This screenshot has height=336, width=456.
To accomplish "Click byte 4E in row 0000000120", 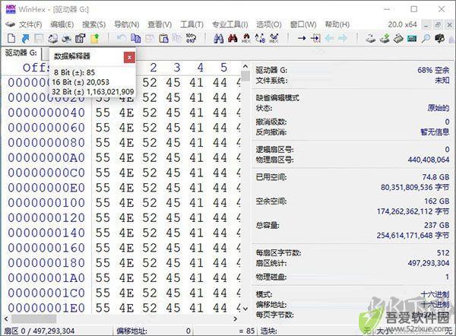I will click(126, 218).
